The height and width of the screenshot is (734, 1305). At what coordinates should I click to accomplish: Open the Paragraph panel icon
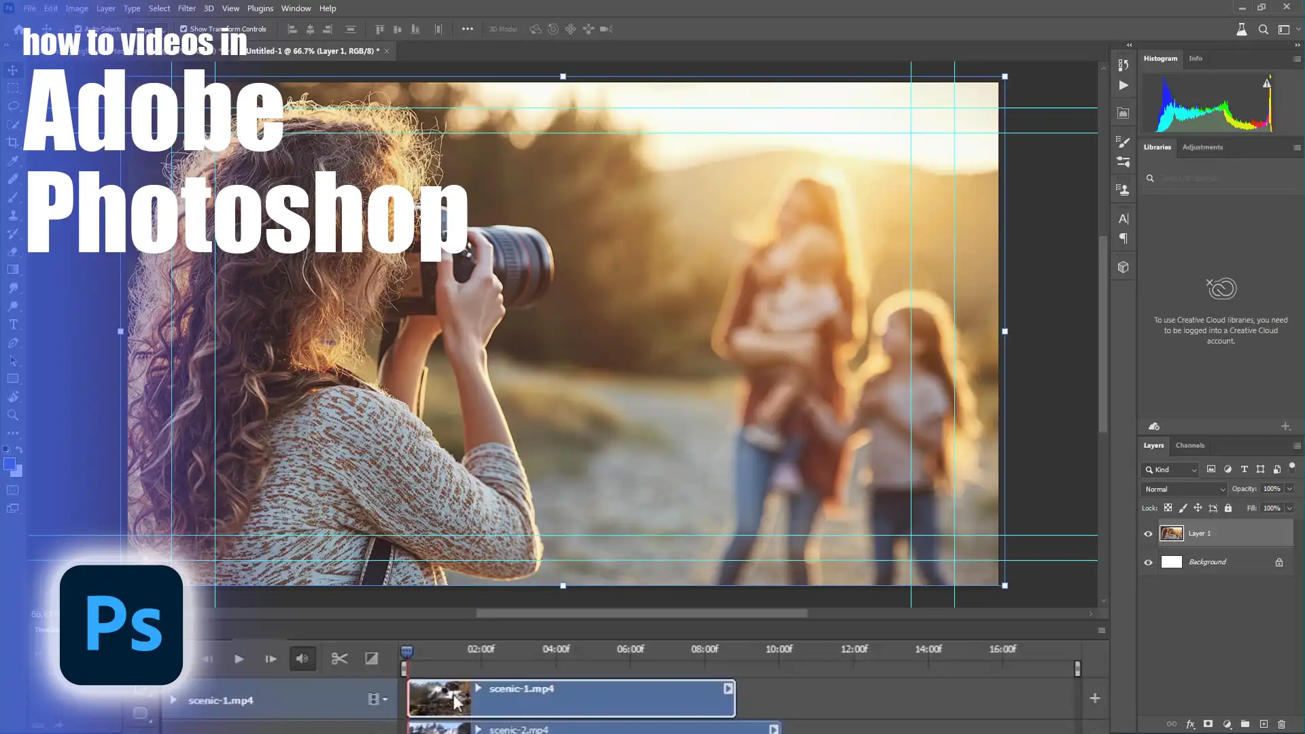tap(1123, 239)
